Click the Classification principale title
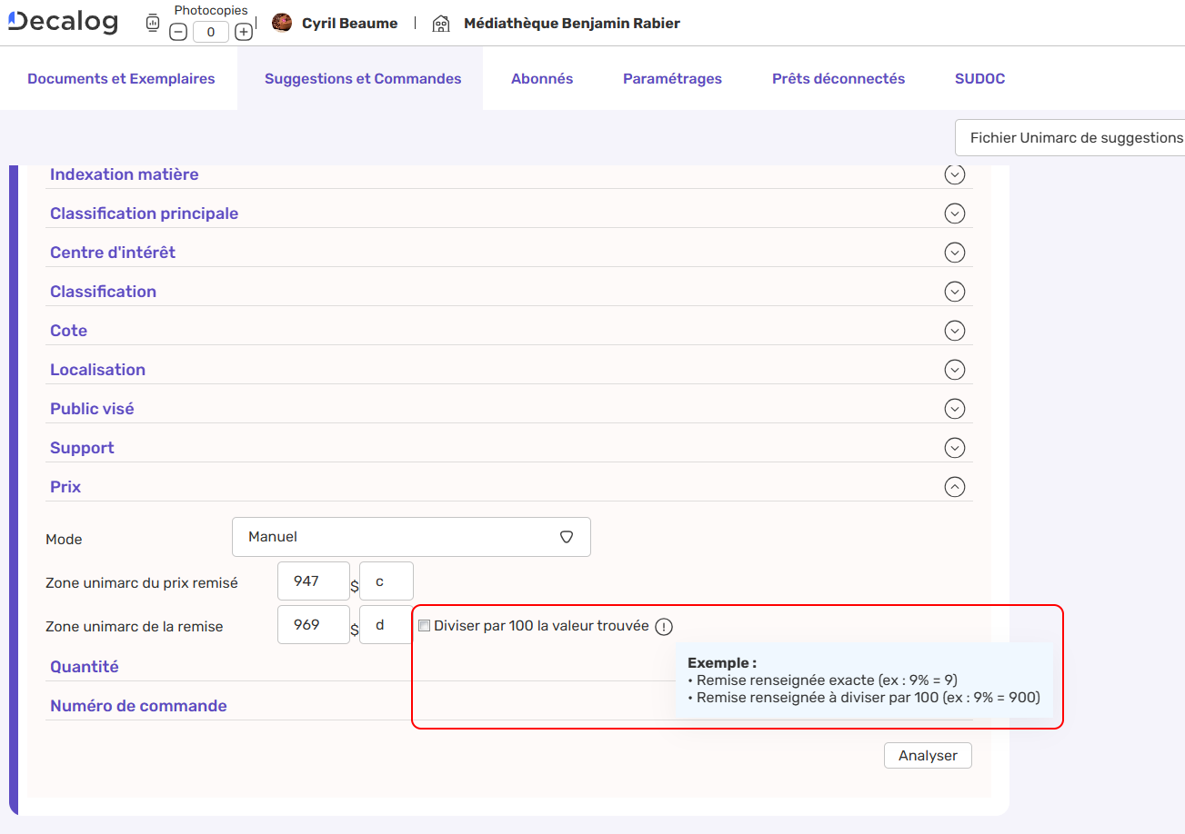Image resolution: width=1185 pixels, height=834 pixels. coord(144,213)
